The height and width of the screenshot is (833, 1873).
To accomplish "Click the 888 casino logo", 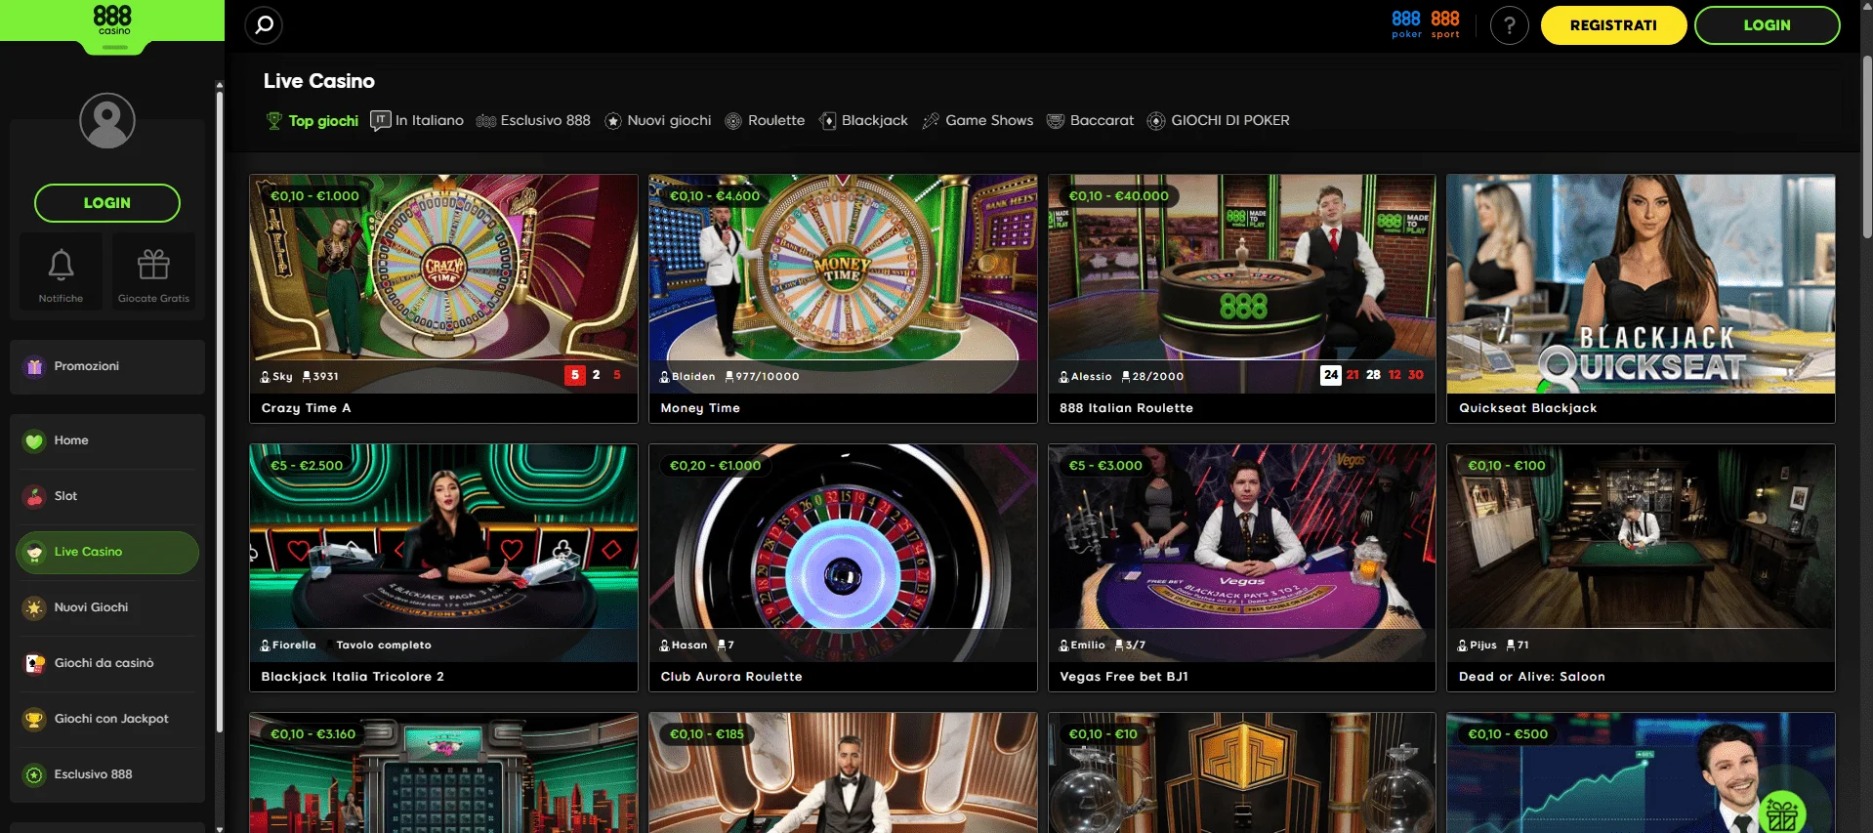I will click(112, 20).
